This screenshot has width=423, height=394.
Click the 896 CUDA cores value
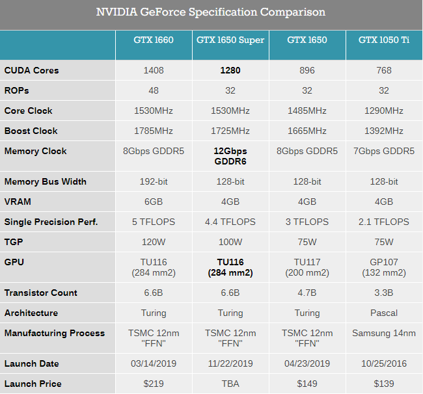(x=307, y=70)
